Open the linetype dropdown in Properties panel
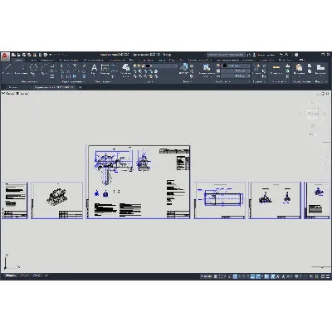332x332 pixels. point(236,76)
